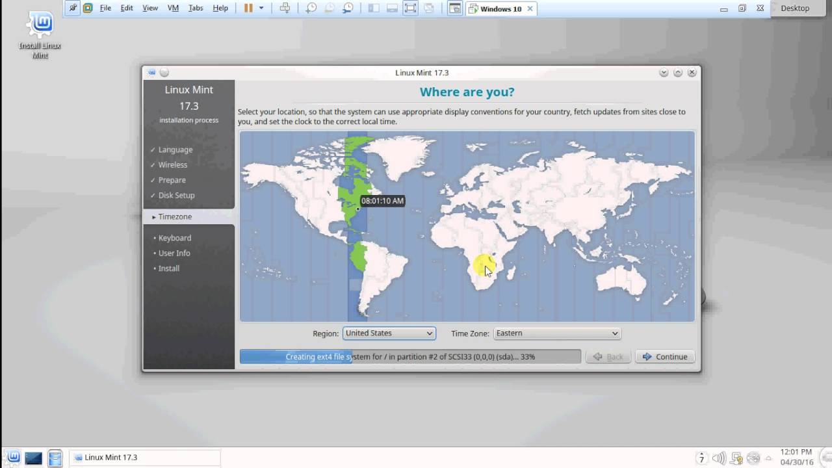832x468 pixels.
Task: Select the User Info step in sidebar
Action: (x=174, y=253)
